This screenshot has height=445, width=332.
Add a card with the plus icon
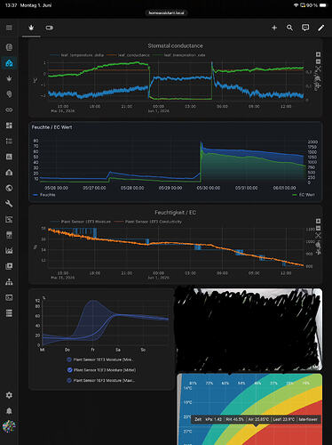[274, 28]
